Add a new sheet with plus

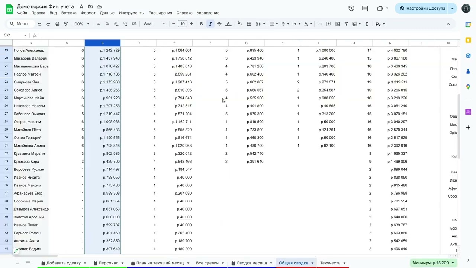pyautogui.click(x=17, y=263)
